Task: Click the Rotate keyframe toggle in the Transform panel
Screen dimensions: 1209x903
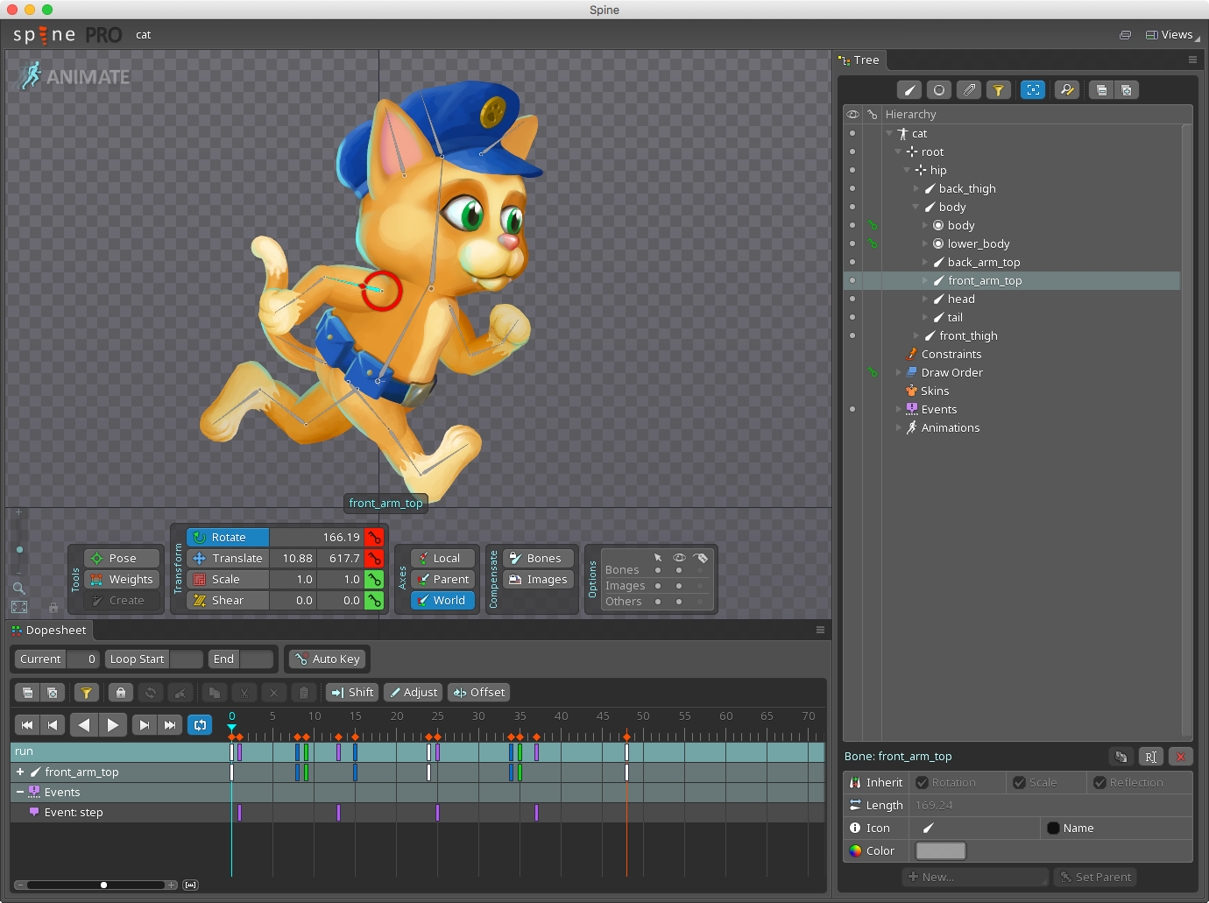Action: (x=375, y=537)
